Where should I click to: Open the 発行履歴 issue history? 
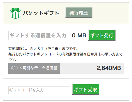79,12
